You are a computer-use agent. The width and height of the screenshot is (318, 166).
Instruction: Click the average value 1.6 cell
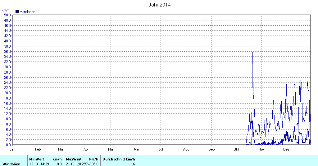click(132, 164)
